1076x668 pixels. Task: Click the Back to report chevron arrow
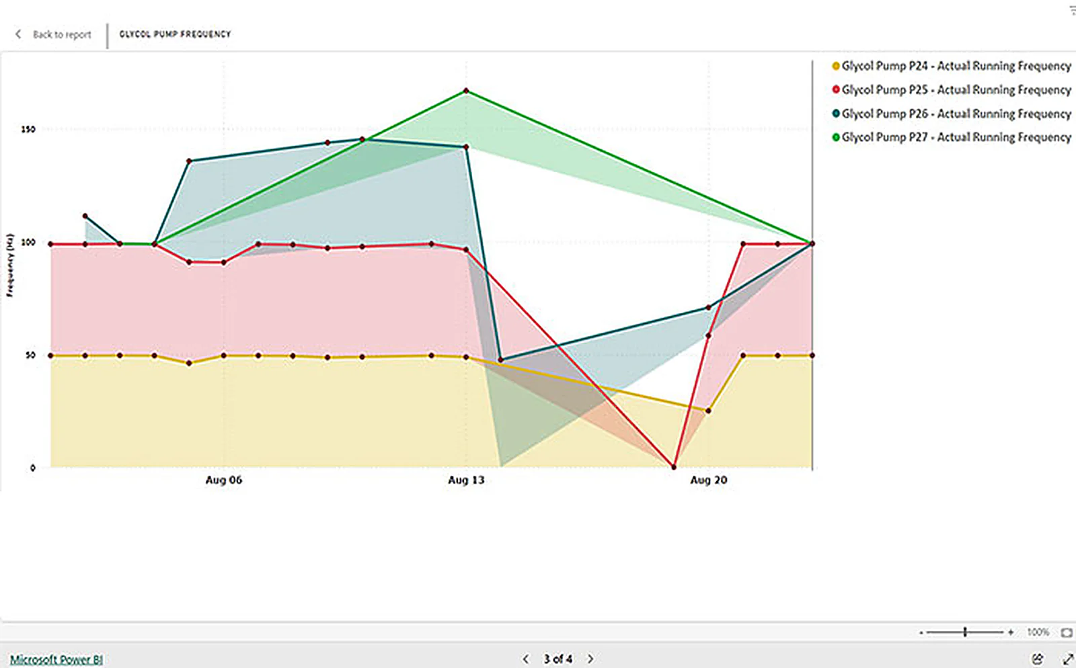coord(18,34)
